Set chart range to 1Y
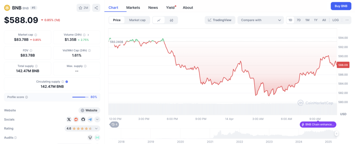 (315, 20)
